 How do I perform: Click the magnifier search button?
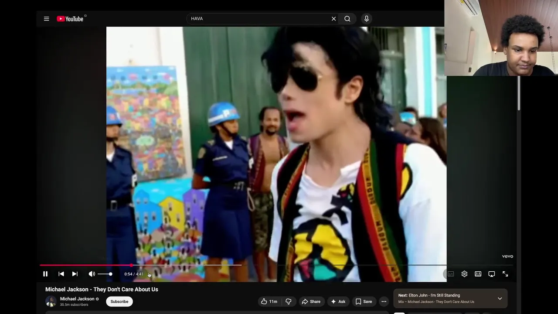pos(347,19)
